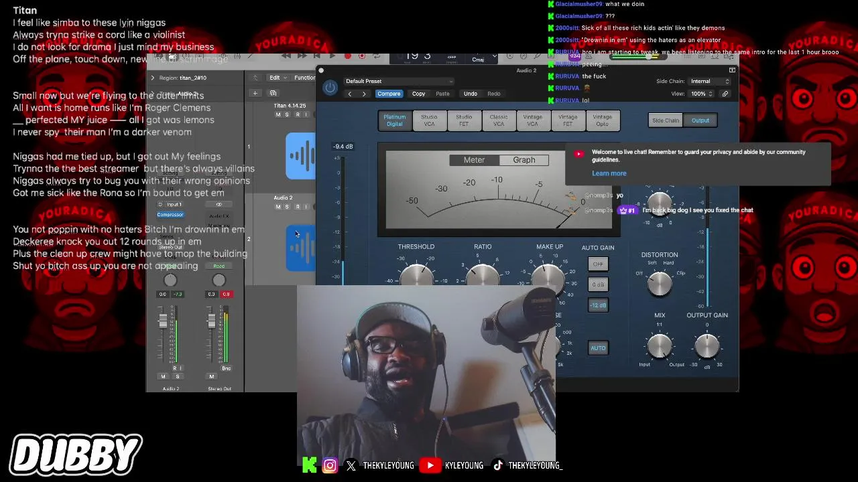Open the Compressor slot on Audio 2 strip
858x482 pixels.
[170, 215]
